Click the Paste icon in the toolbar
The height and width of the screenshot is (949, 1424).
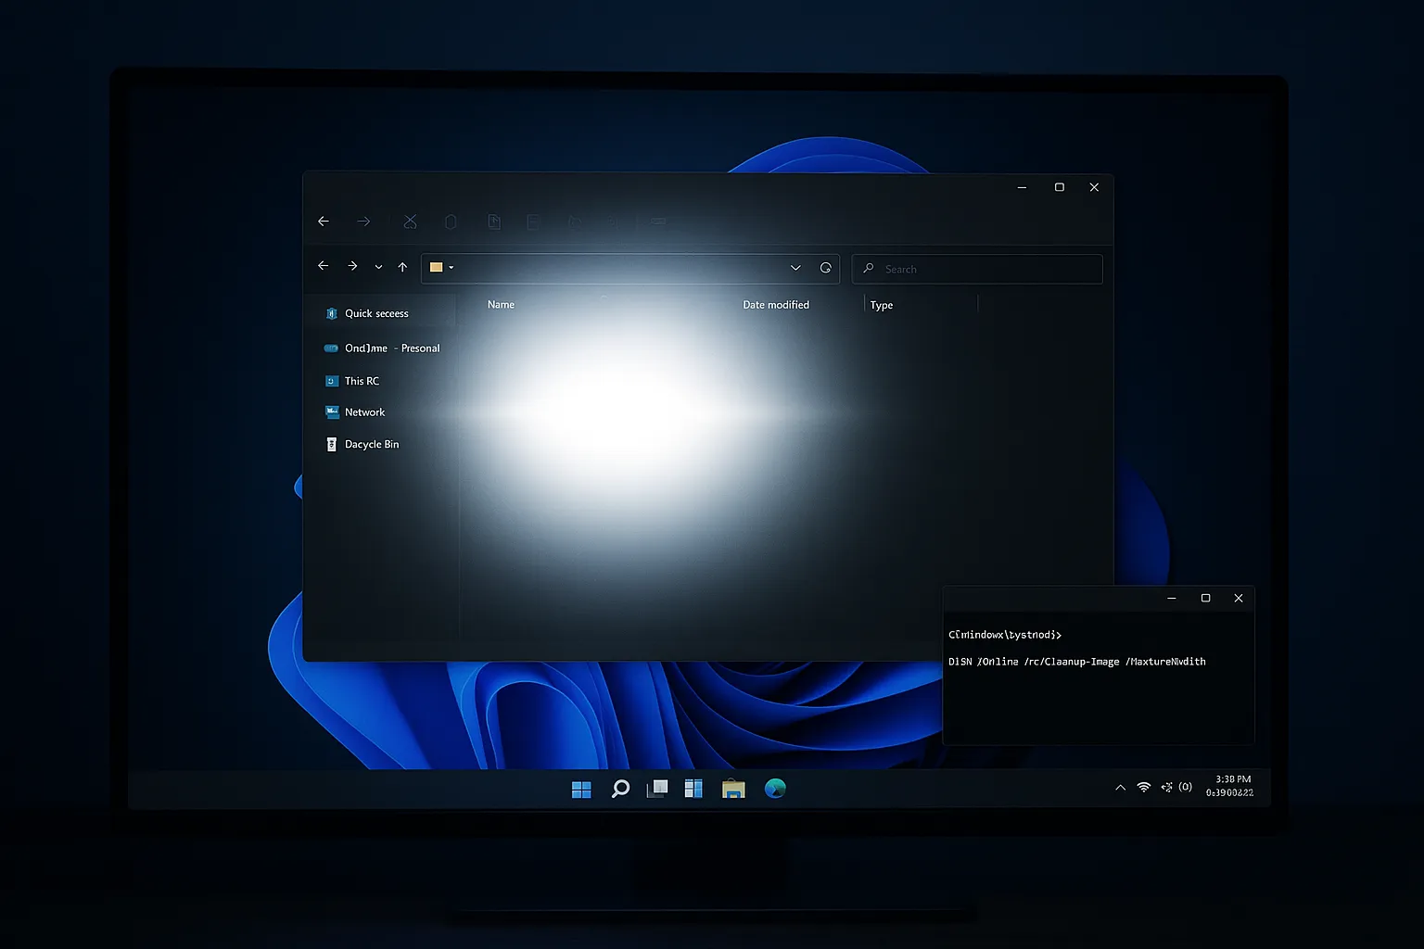point(494,221)
